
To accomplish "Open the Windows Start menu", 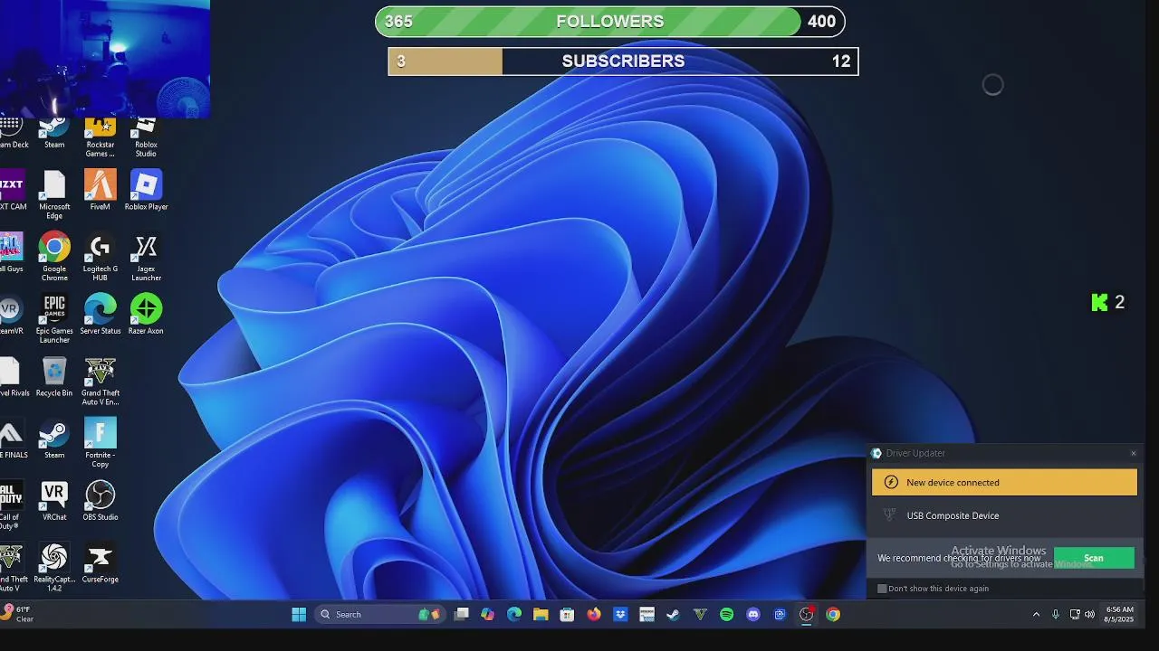I will point(299,615).
